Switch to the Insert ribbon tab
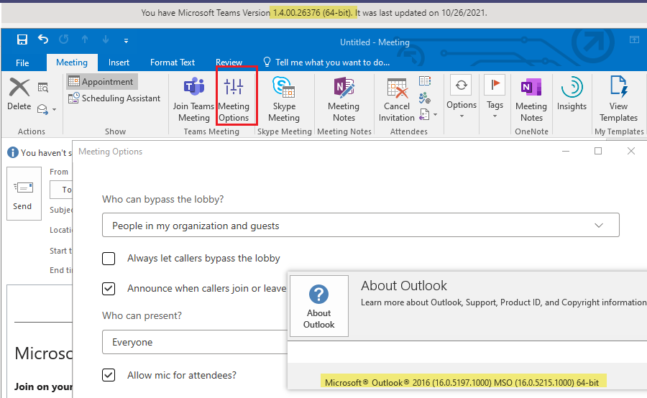 click(119, 63)
